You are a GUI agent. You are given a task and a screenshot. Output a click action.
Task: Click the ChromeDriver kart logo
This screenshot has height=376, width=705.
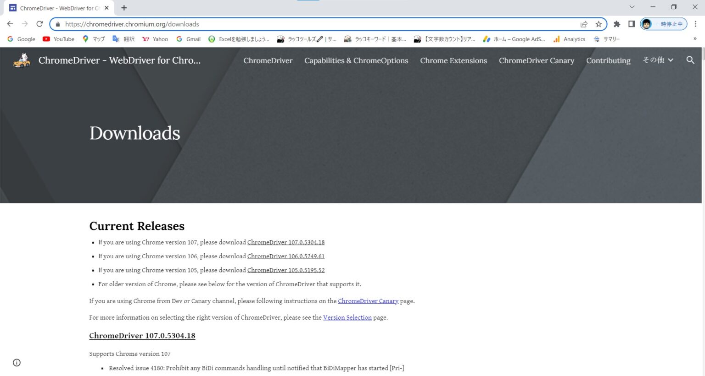[21, 60]
